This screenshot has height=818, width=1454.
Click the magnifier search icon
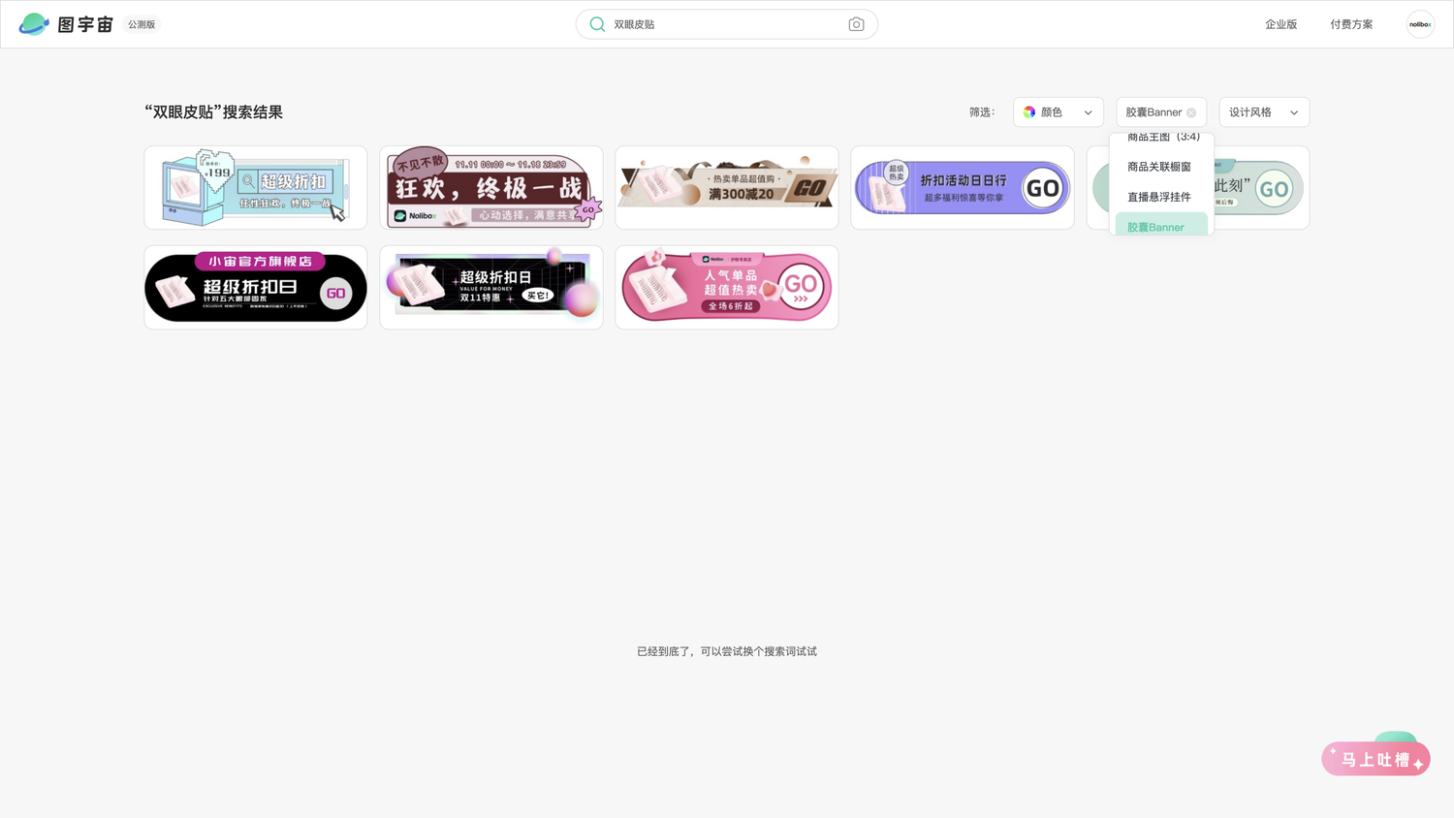[x=597, y=24]
